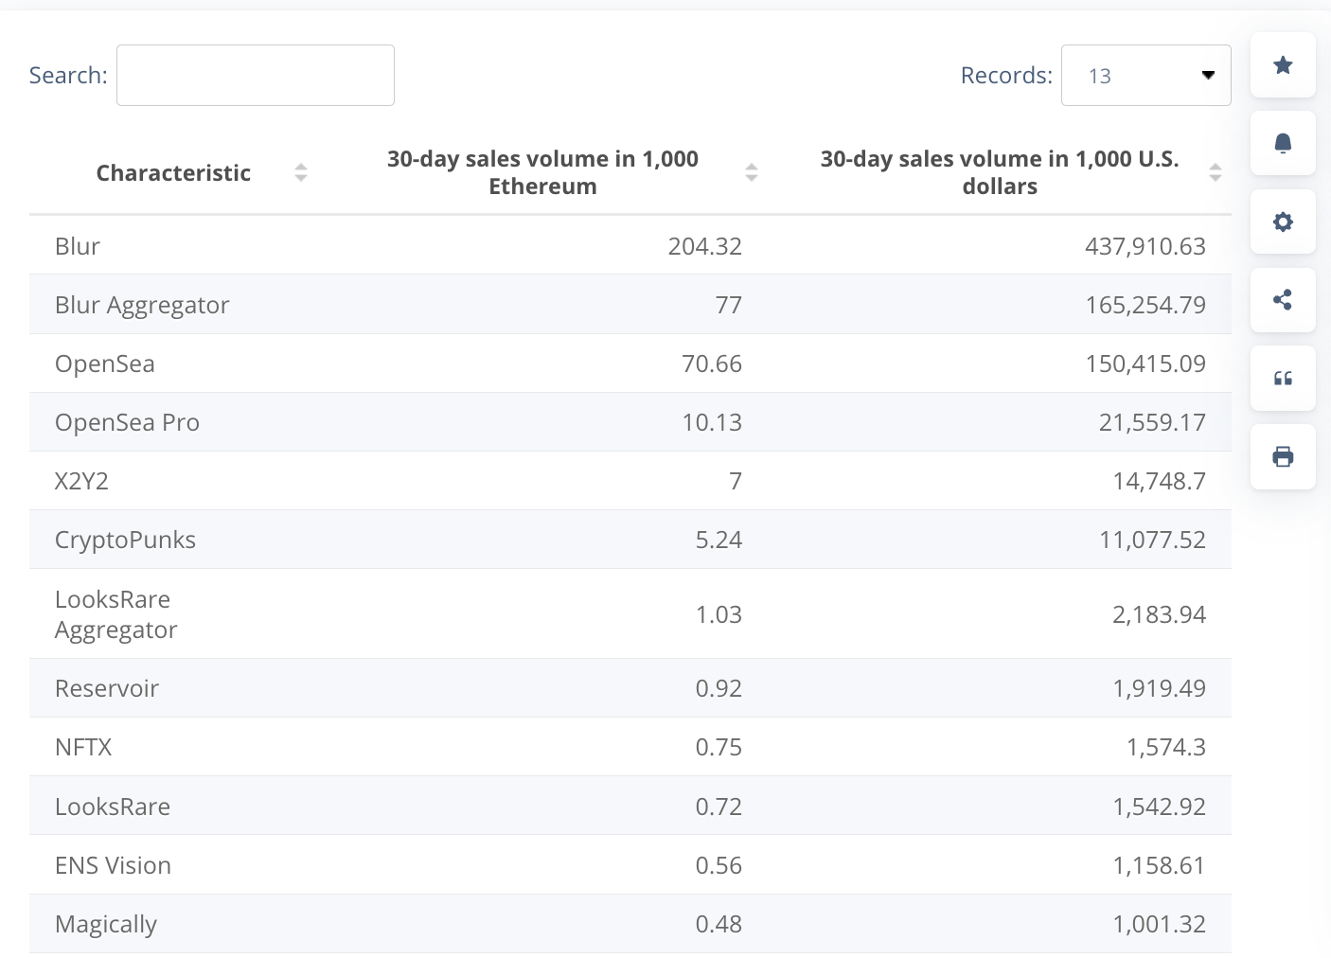This screenshot has width=1331, height=958.
Task: Sort by U.S. dollars volume arrows
Action: pos(1216,172)
